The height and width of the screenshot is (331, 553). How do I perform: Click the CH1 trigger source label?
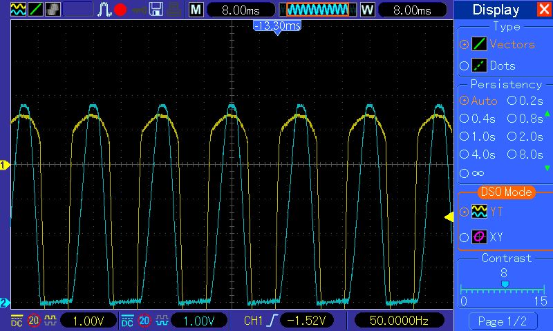253,321
